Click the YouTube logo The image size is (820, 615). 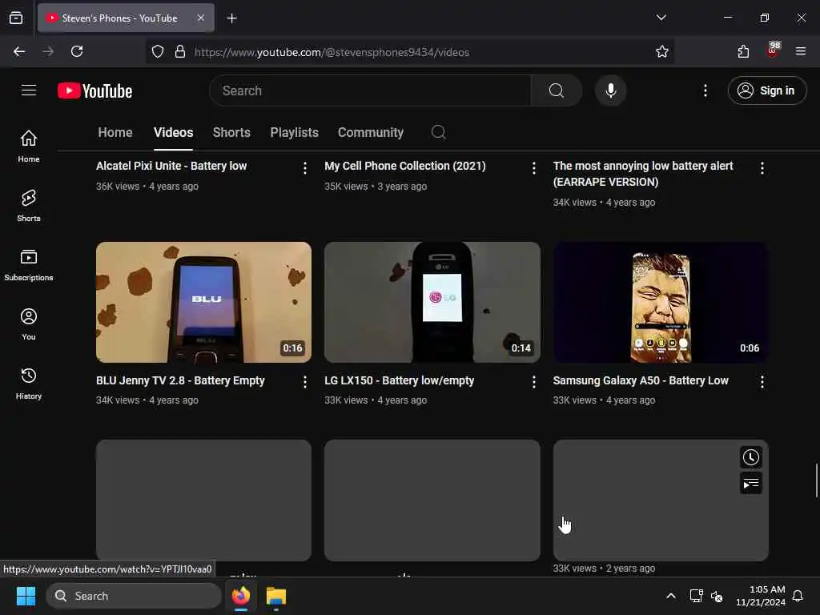[x=94, y=91]
